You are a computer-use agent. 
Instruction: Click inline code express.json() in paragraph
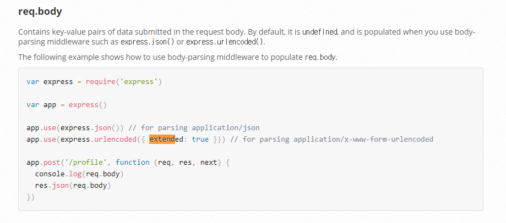148,42
